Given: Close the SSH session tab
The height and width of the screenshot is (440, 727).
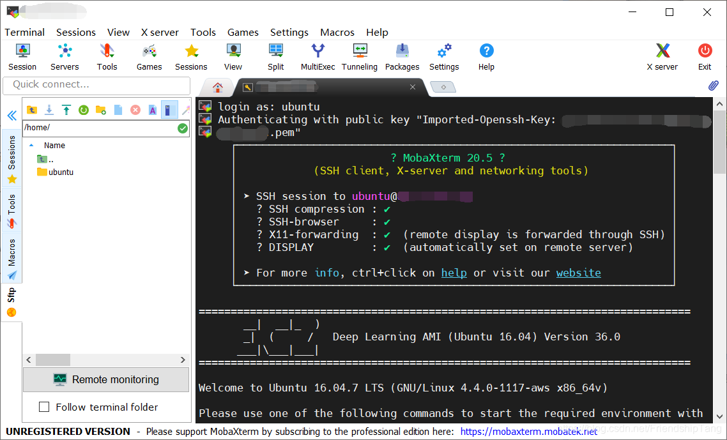Looking at the screenshot, I should click(413, 87).
